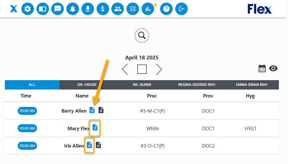288x164 pixels.
Task: Open Barry Allen's blue document icon
Action: tap(92, 110)
